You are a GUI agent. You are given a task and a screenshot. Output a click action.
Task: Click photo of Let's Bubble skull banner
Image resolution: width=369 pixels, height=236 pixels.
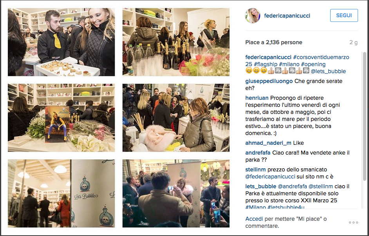pyautogui.click(x=61, y=193)
